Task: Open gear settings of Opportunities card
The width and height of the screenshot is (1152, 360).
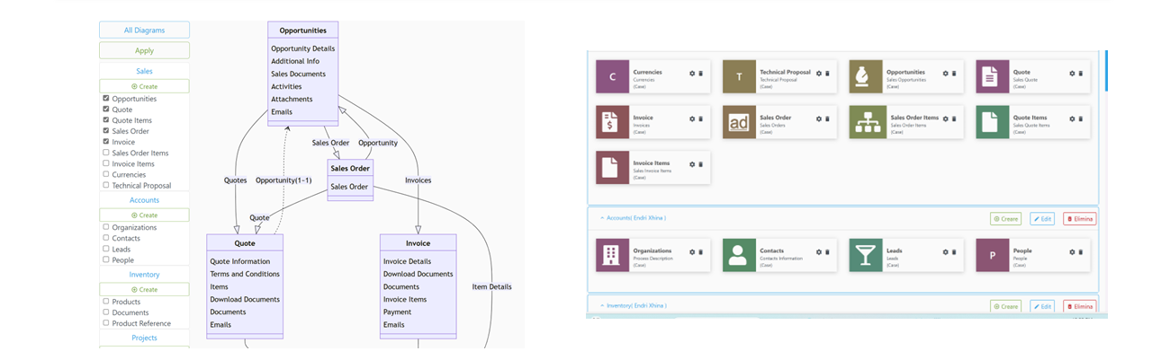Action: (946, 74)
